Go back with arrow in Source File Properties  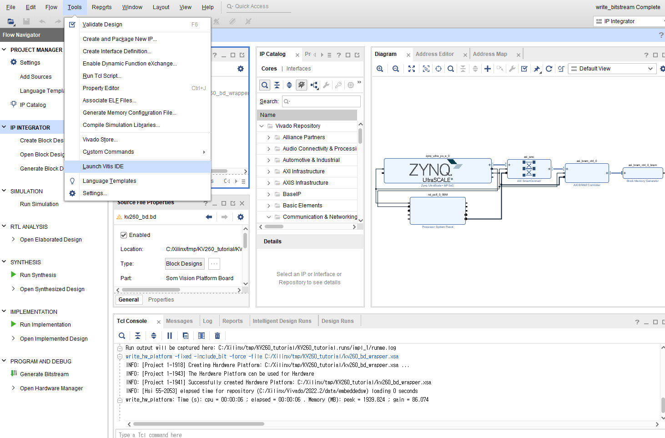coord(209,217)
